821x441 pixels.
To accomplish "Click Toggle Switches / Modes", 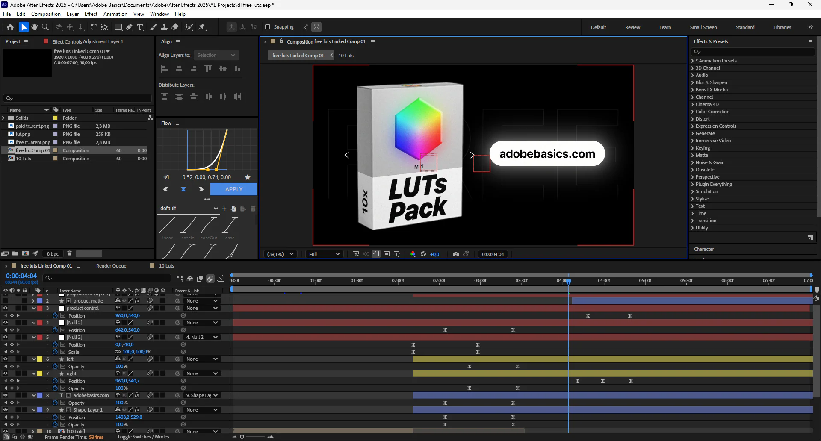I will pos(143,437).
